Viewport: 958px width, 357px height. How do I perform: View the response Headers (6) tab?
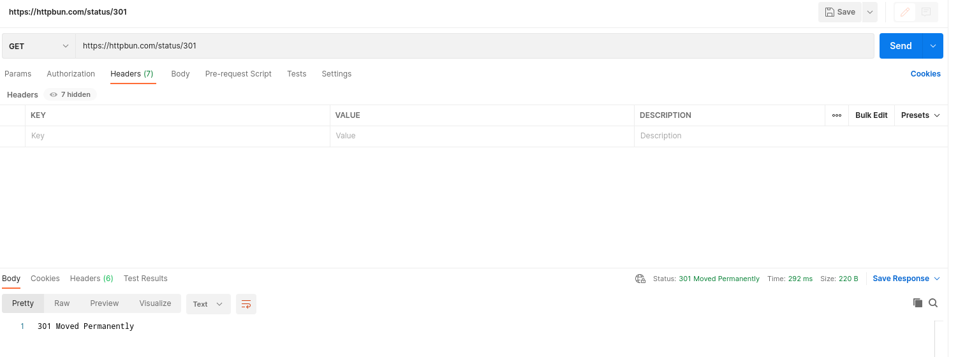click(x=92, y=279)
